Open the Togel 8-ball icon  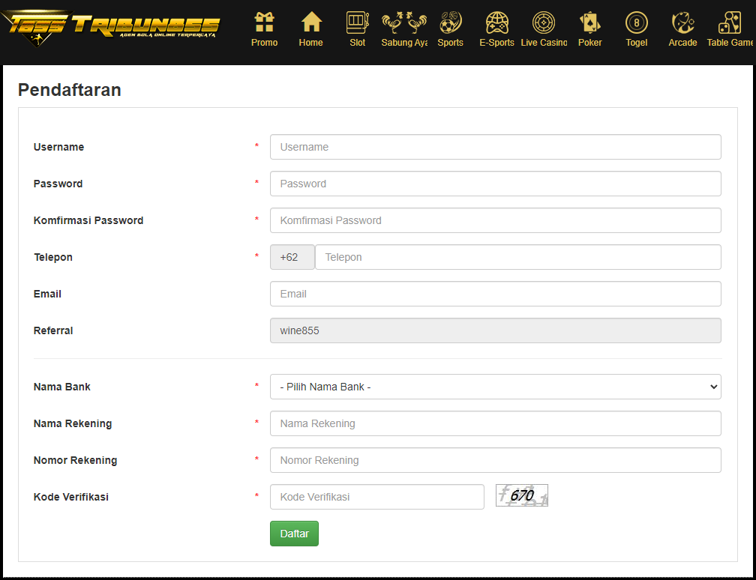(x=637, y=22)
